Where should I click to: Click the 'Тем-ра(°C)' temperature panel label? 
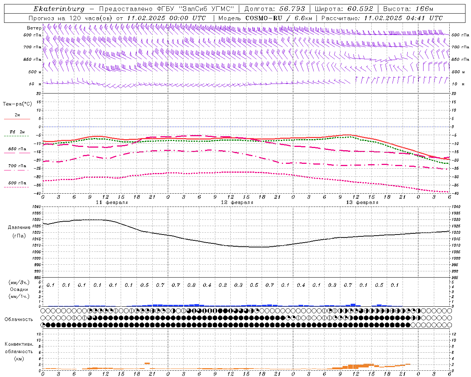[17, 104]
